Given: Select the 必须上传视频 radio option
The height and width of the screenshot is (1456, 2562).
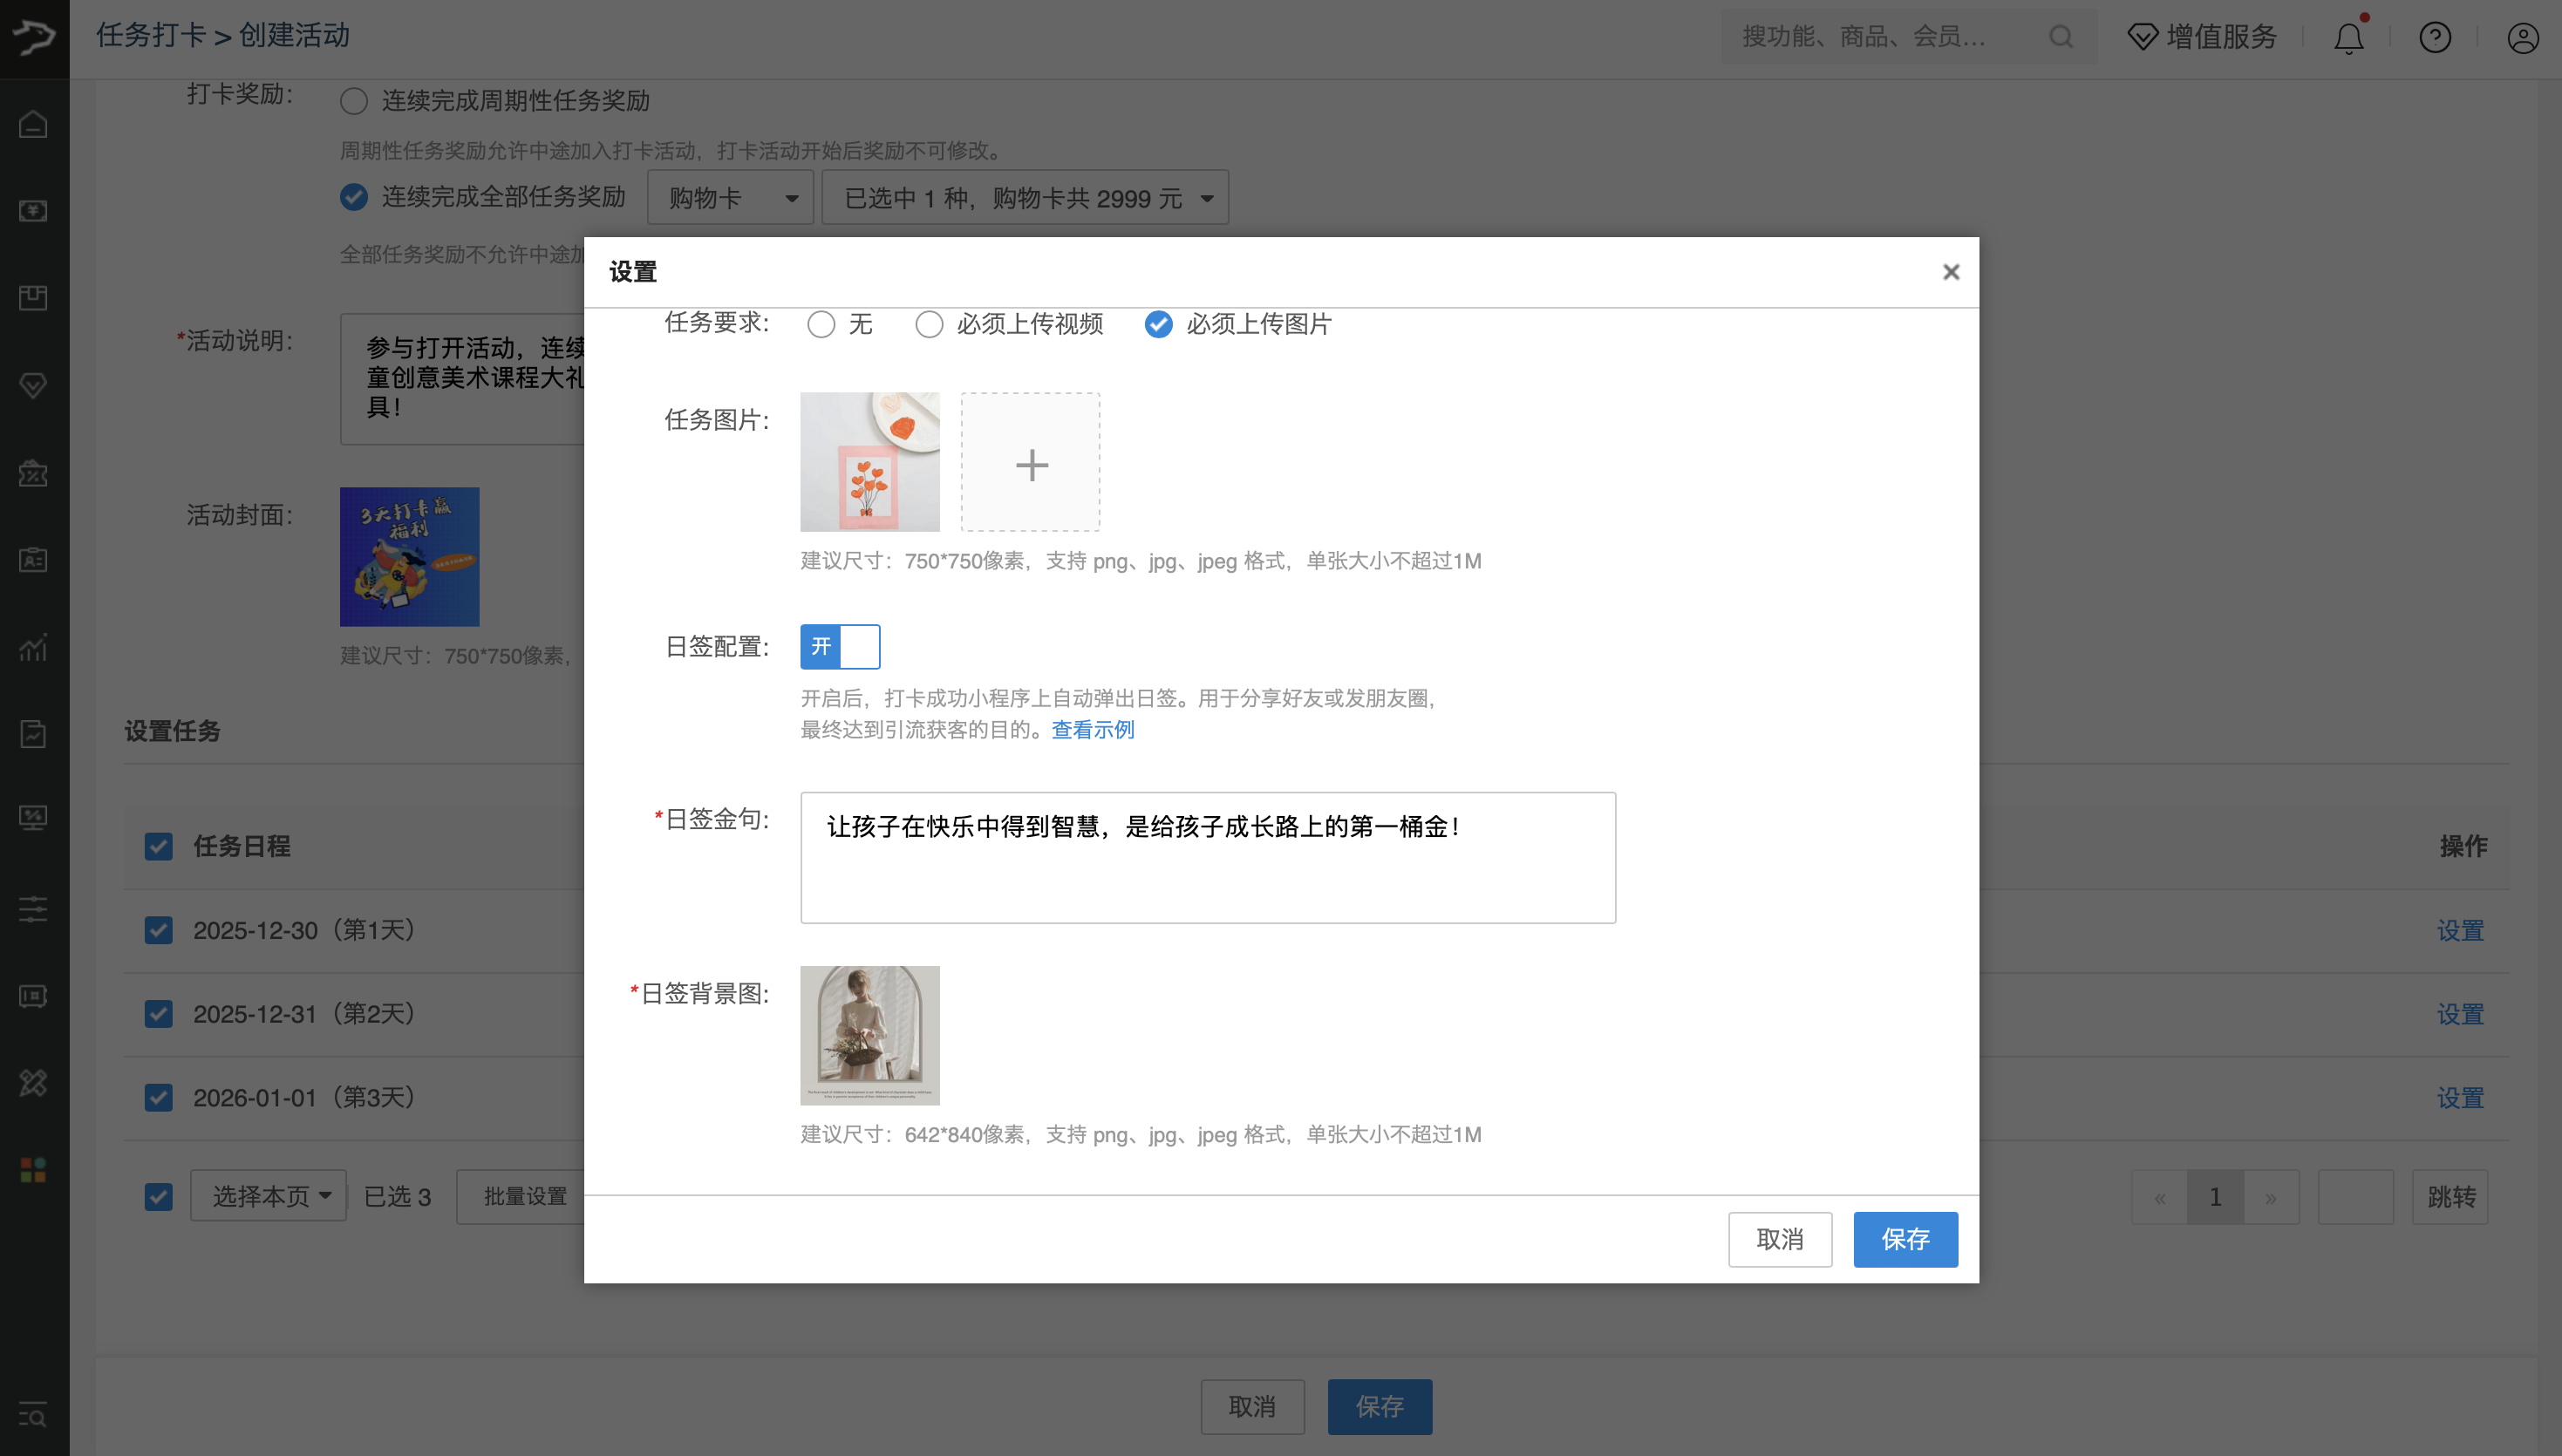Looking at the screenshot, I should (929, 324).
